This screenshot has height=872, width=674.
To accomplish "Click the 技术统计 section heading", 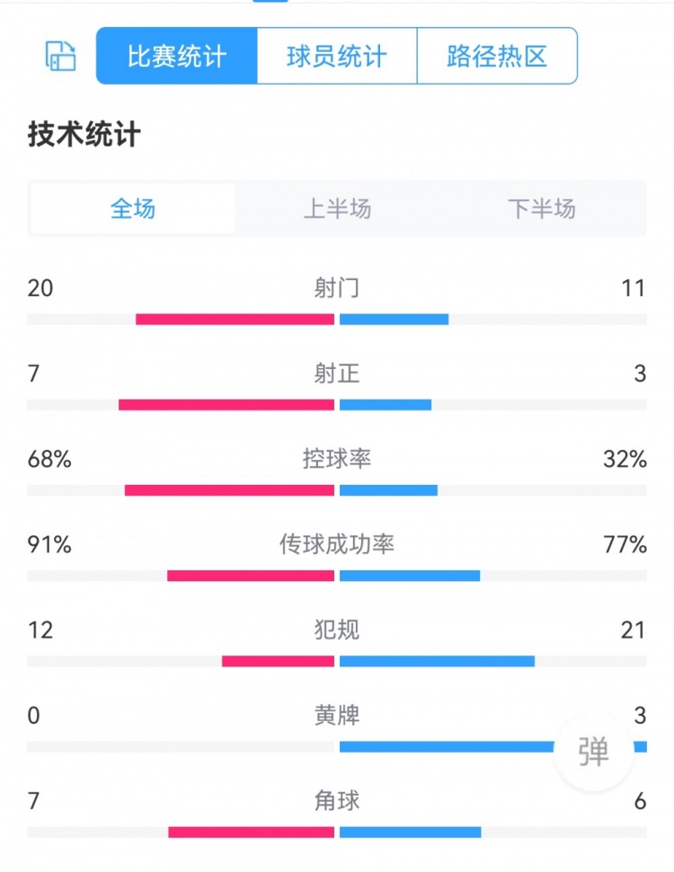I will [84, 135].
